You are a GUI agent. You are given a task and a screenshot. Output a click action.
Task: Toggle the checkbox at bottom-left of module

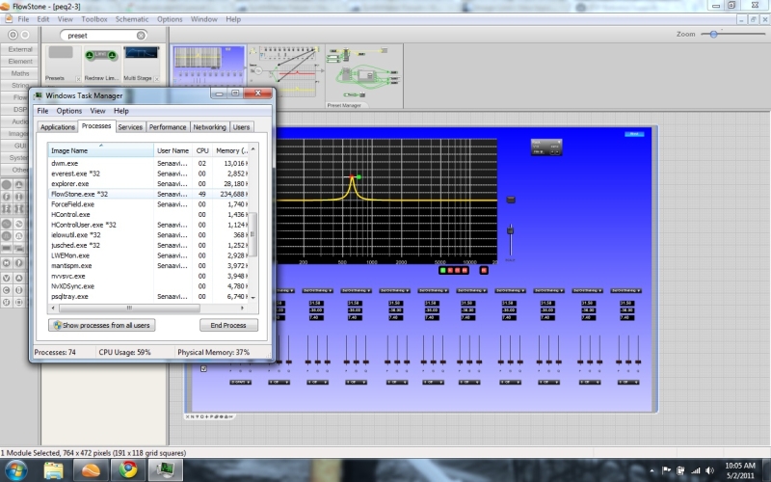tap(203, 368)
